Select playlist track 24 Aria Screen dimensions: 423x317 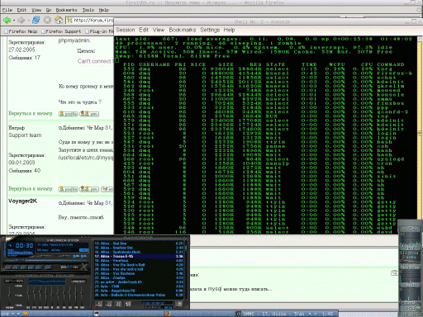[x=139, y=286]
